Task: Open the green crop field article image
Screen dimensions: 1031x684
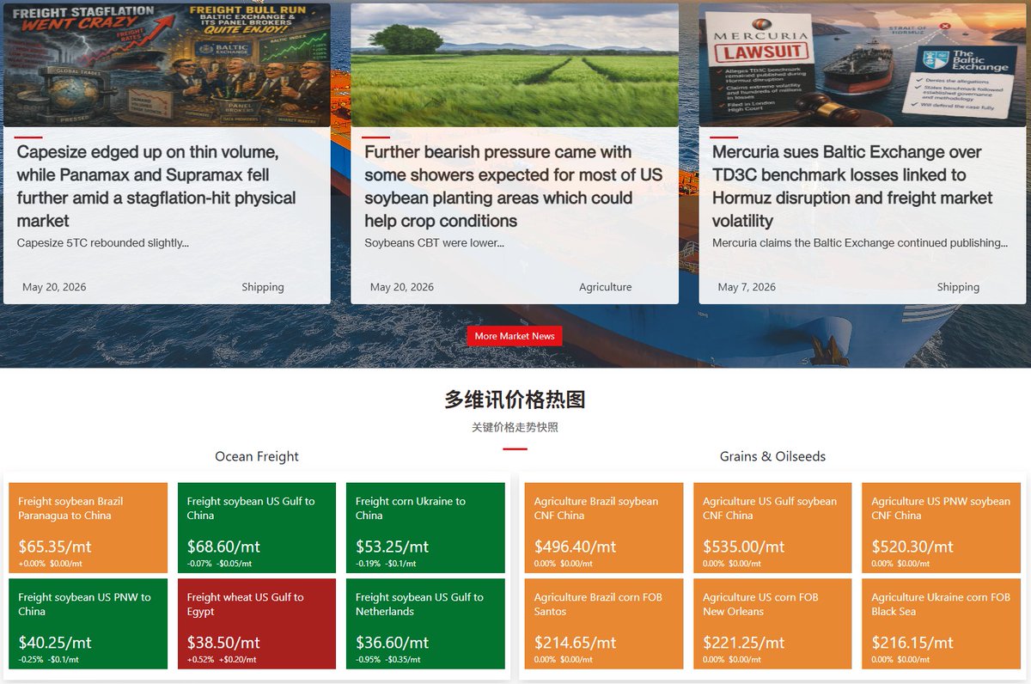Action: coord(515,65)
